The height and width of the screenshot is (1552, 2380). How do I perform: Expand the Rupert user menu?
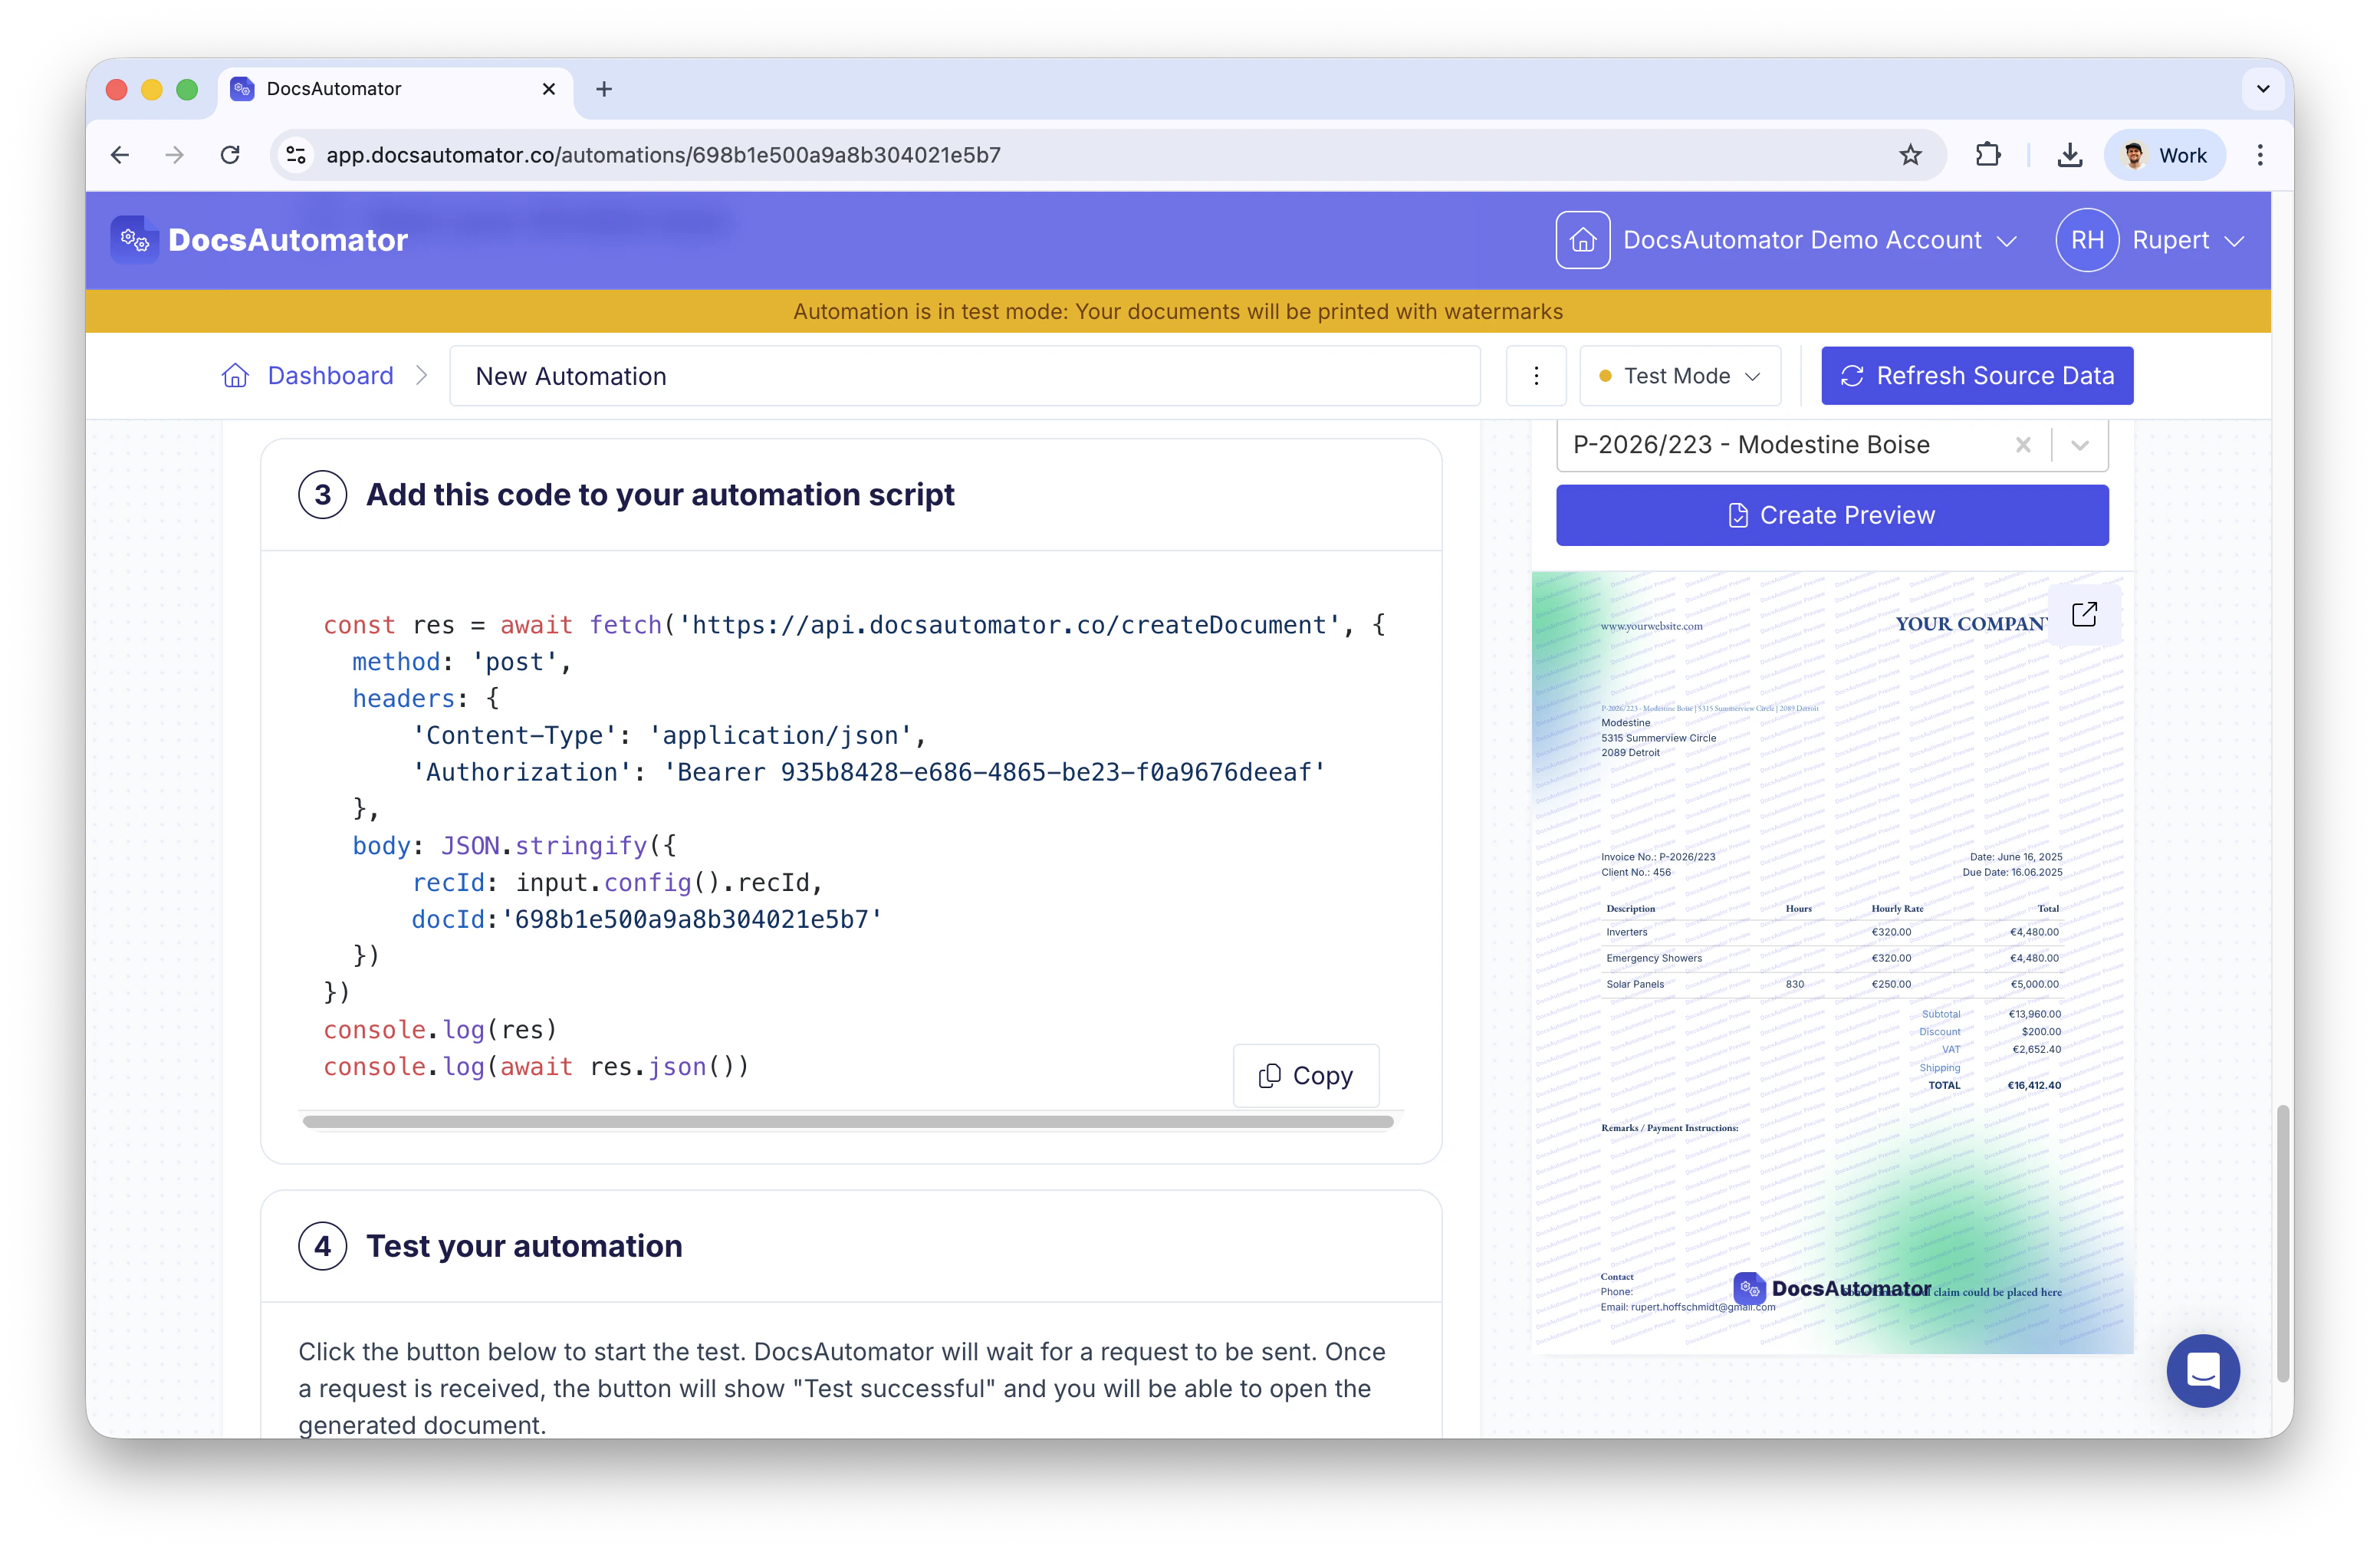click(x=2188, y=240)
